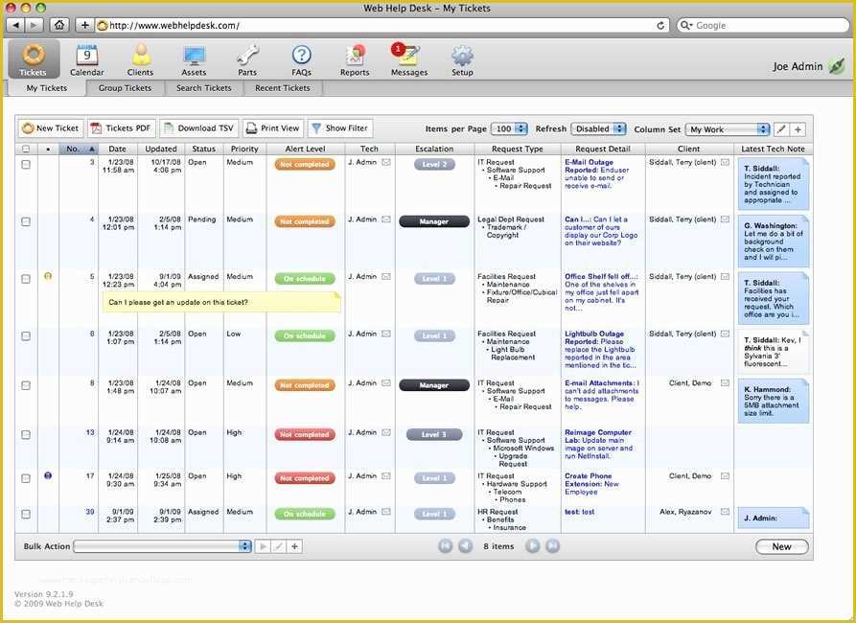
Task: Click ticket number 39 link
Action: click(x=90, y=512)
